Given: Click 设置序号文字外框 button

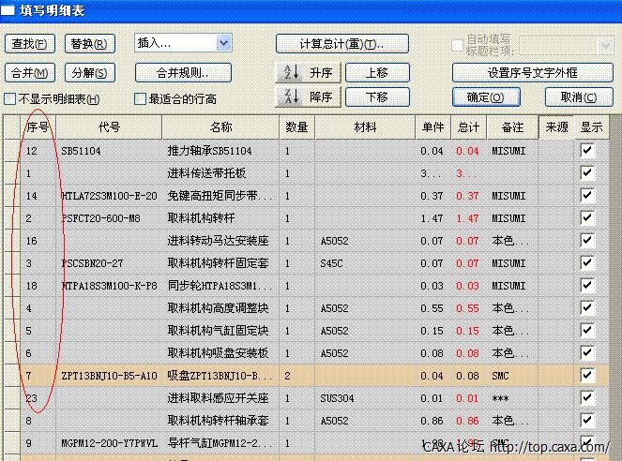Looking at the screenshot, I should [x=532, y=72].
